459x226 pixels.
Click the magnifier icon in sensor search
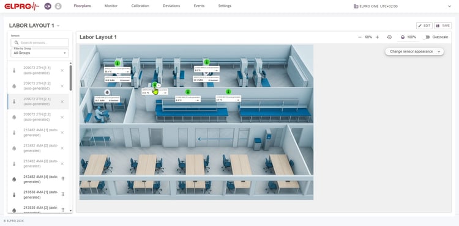(17, 43)
